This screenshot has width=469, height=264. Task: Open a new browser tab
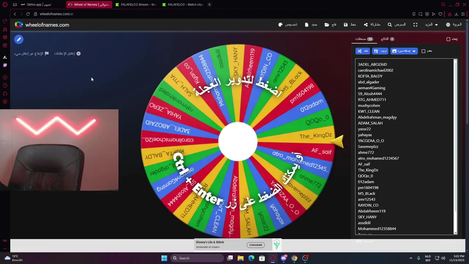(x=209, y=4)
